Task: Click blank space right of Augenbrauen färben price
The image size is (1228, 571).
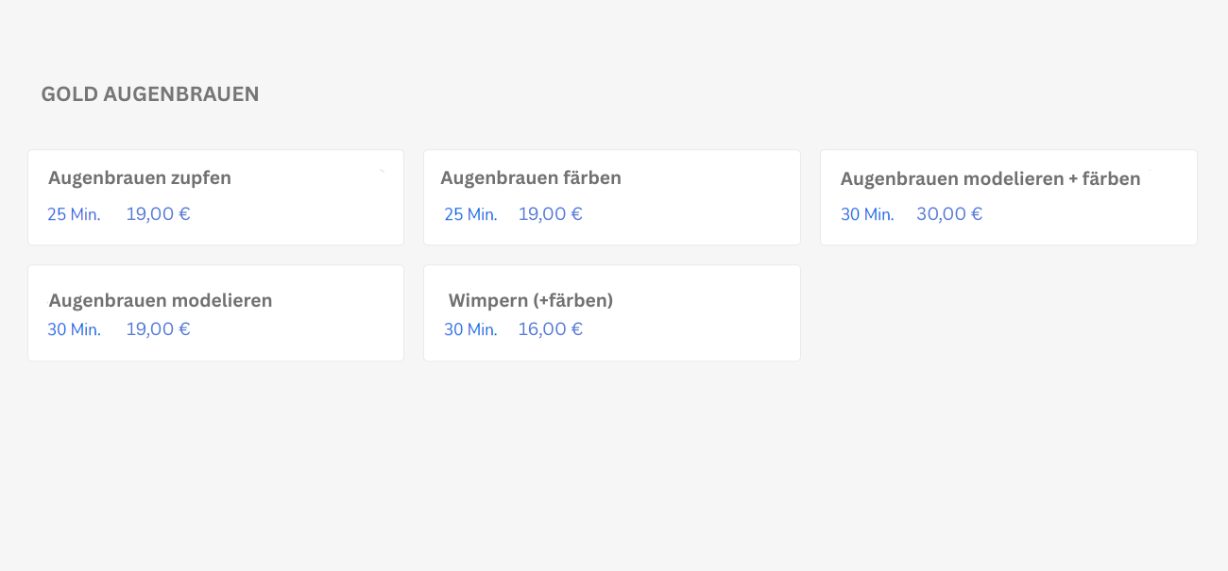Action: [x=690, y=214]
